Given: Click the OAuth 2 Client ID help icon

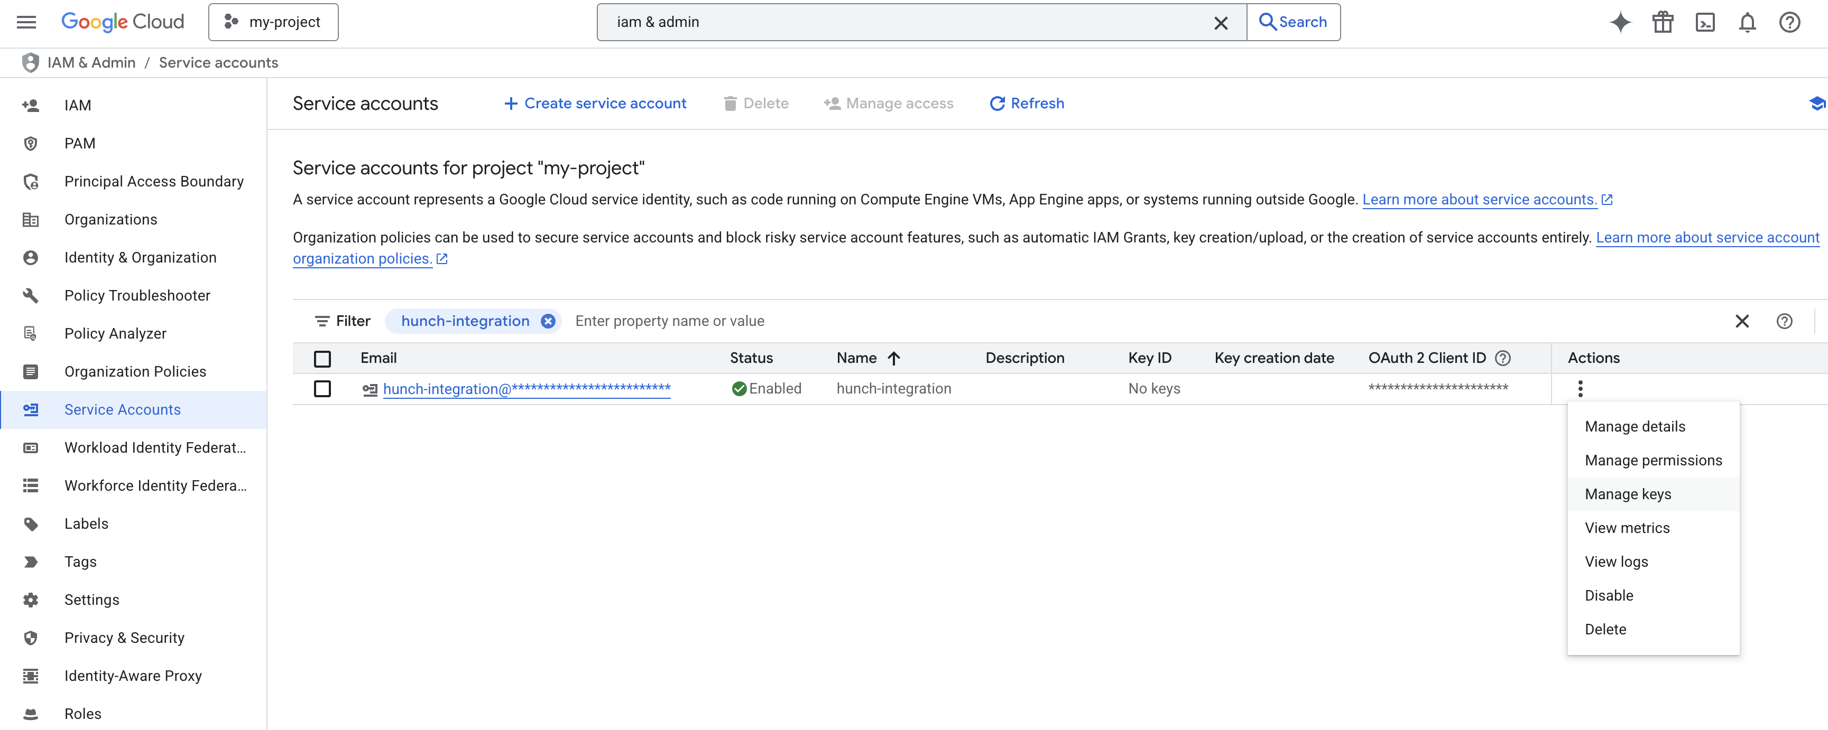Looking at the screenshot, I should (1503, 358).
